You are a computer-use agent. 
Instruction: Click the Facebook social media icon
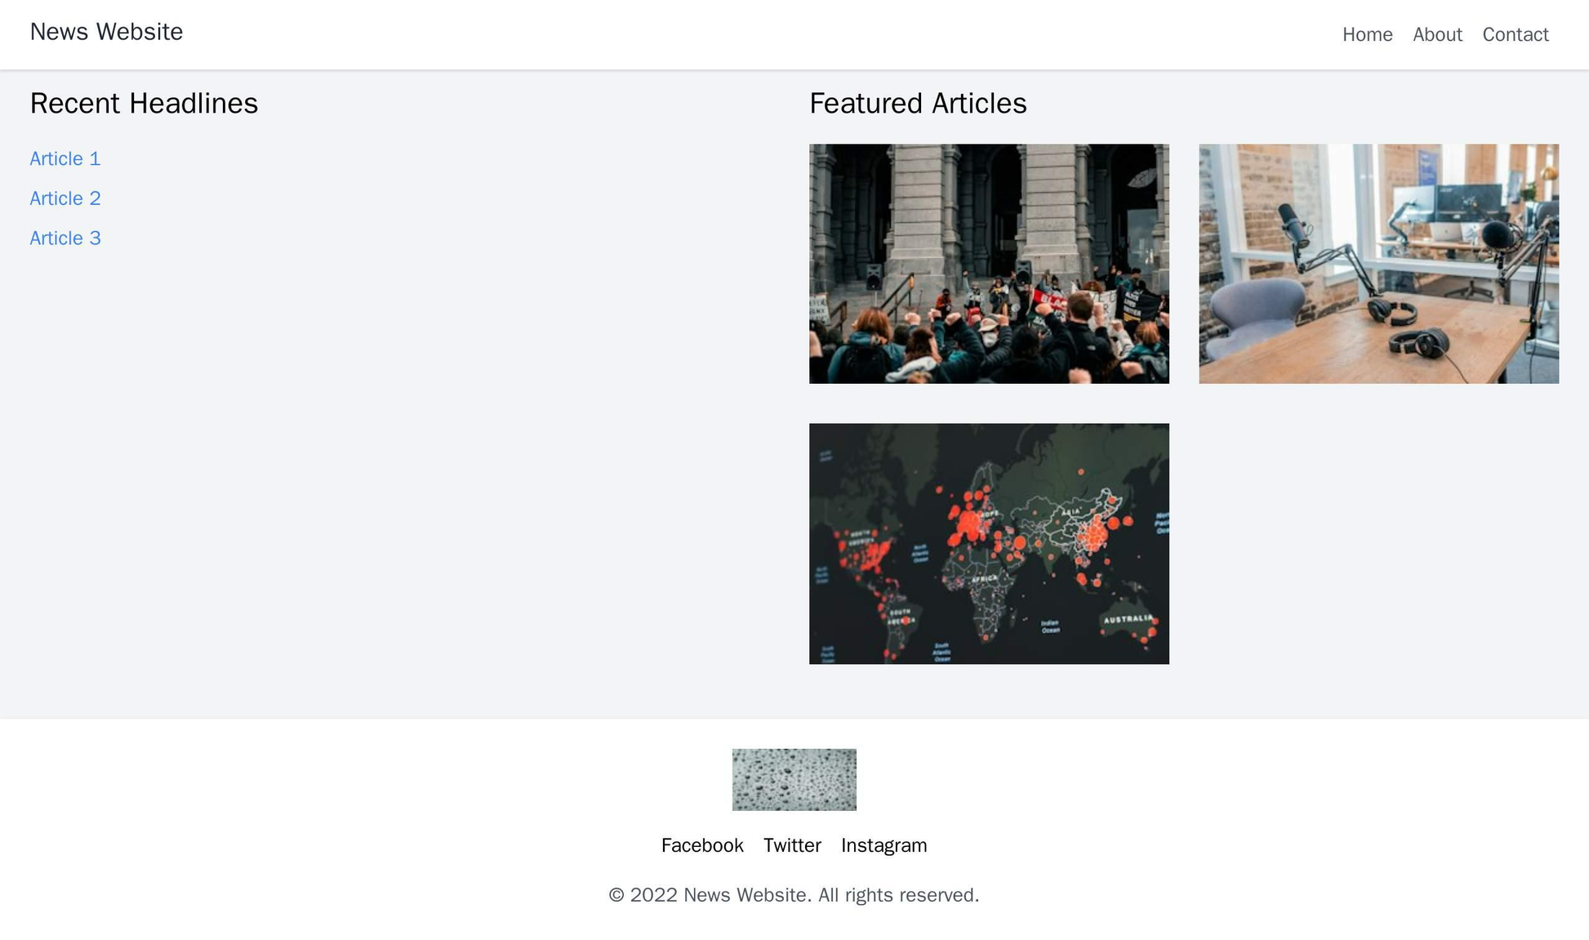[x=702, y=845]
